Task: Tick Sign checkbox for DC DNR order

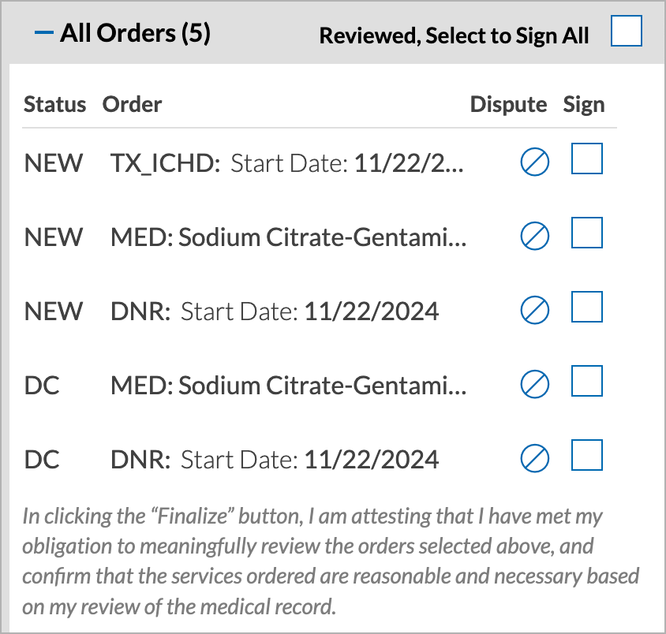Action: click(x=587, y=455)
